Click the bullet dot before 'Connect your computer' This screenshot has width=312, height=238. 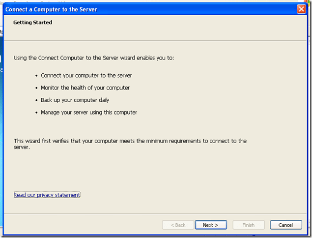coord(36,76)
